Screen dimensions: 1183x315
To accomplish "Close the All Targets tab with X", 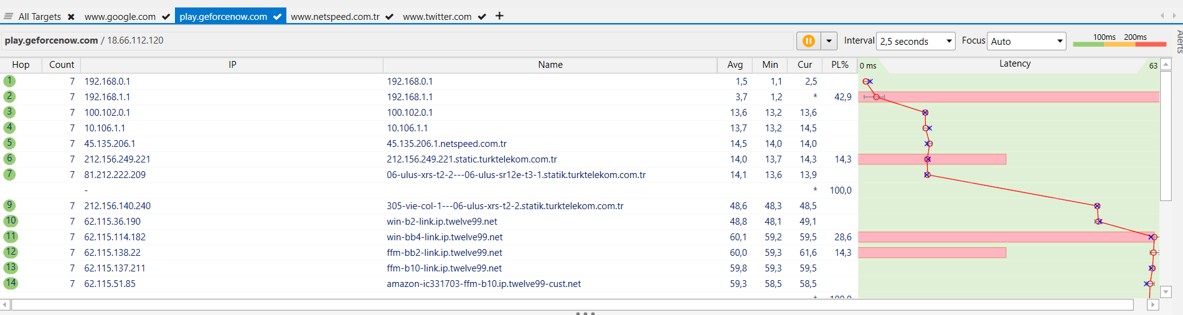I will pos(71,17).
